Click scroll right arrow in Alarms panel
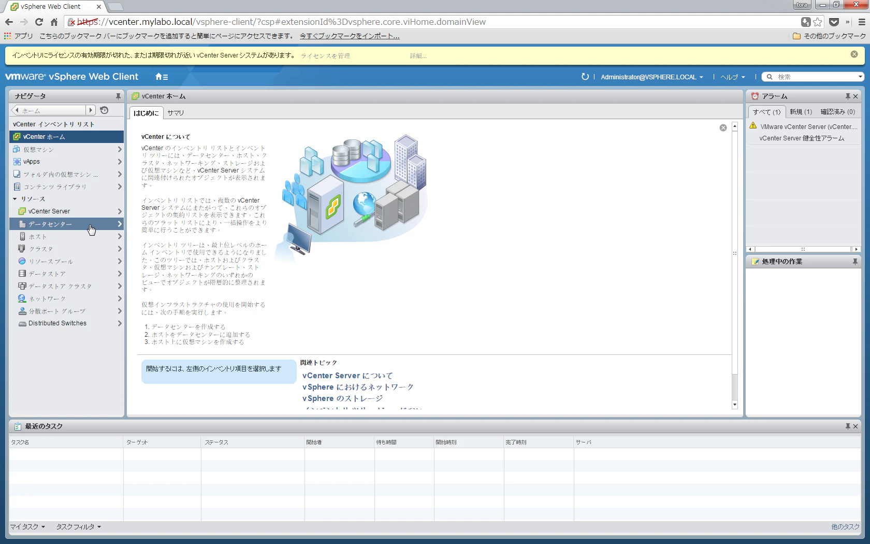The width and height of the screenshot is (870, 544). tap(857, 249)
